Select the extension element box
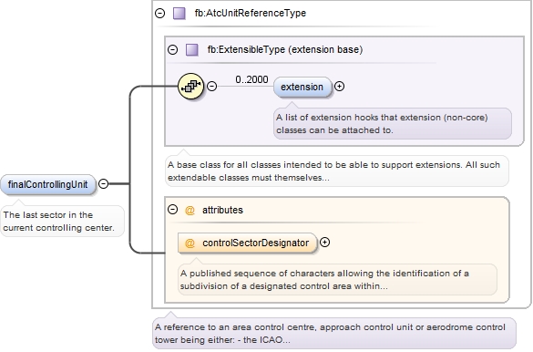The height and width of the screenshot is (352, 533). coord(302,87)
